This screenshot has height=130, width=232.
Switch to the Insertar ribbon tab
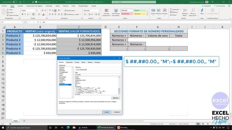(x=20, y=6)
